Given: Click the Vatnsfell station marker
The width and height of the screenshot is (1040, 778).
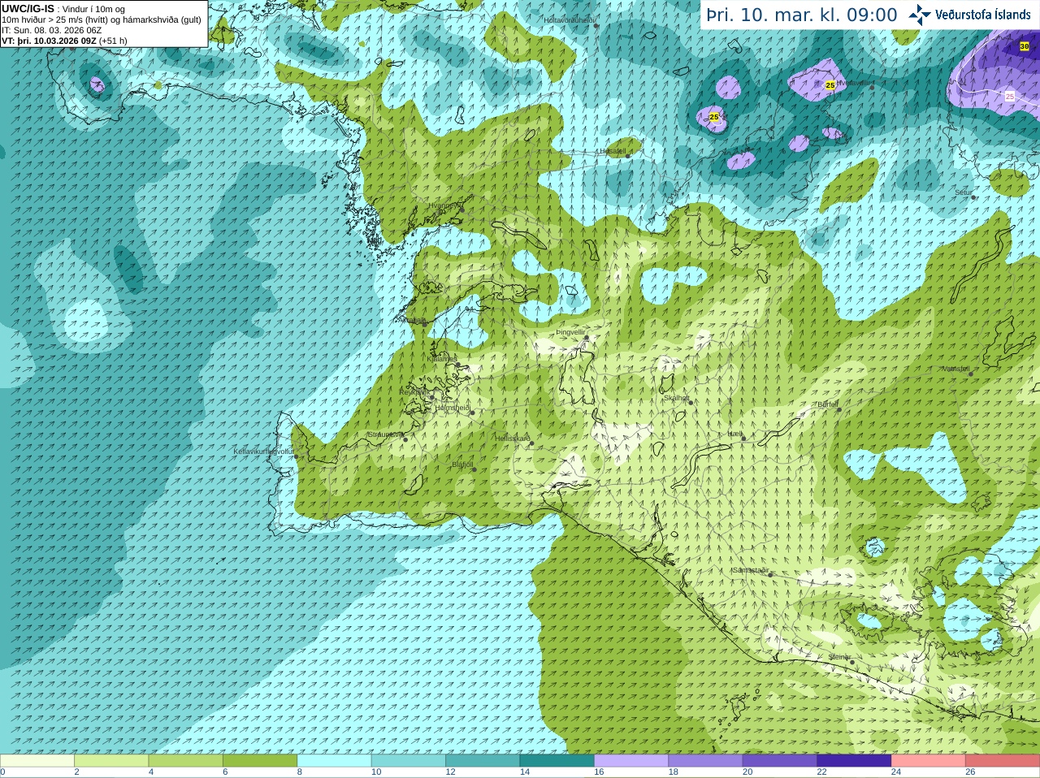Looking at the screenshot, I should click(x=970, y=374).
